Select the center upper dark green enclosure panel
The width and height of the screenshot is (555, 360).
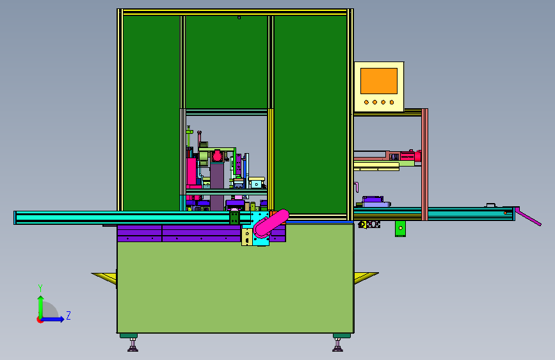coord(227,62)
